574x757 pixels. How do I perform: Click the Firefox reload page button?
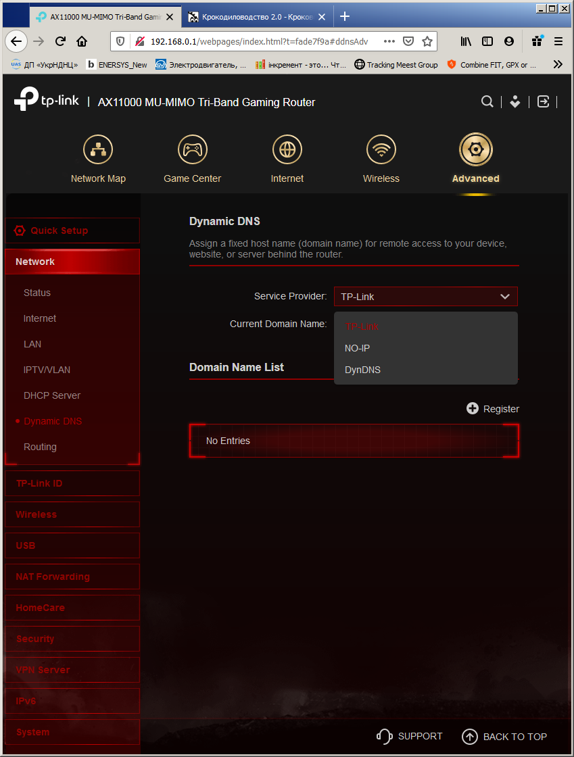point(60,41)
